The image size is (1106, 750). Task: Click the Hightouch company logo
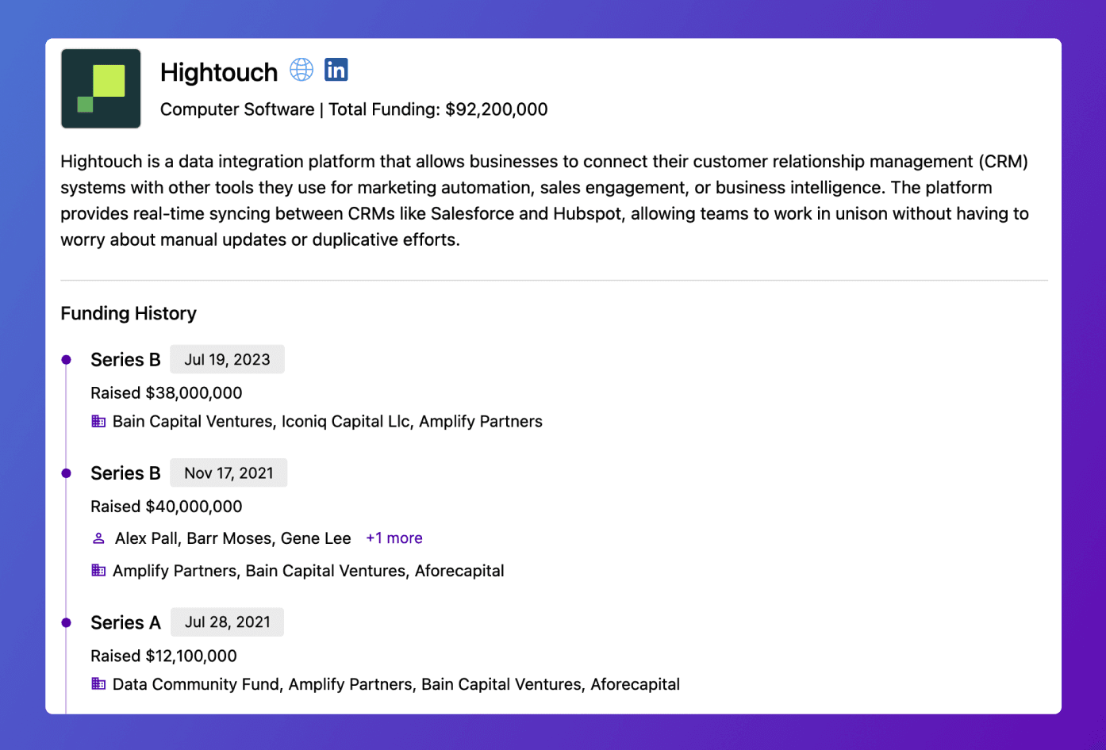pos(101,89)
